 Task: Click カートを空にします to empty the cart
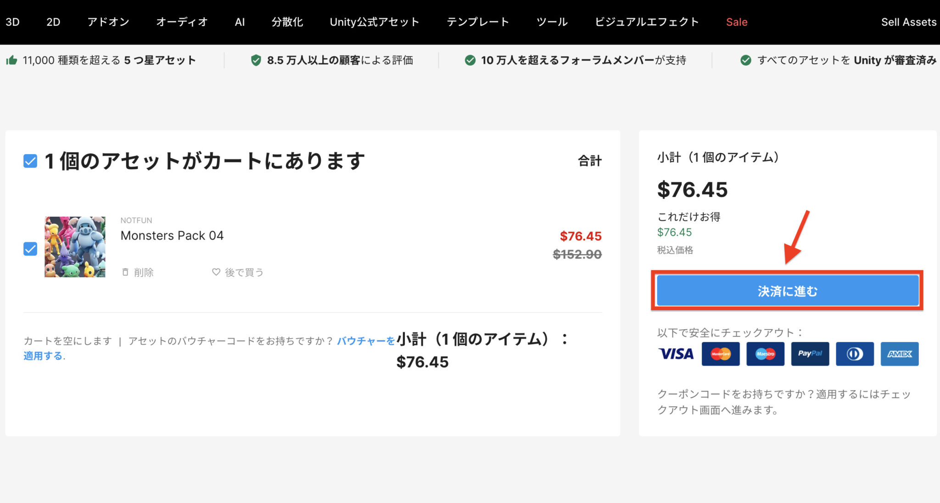click(67, 341)
